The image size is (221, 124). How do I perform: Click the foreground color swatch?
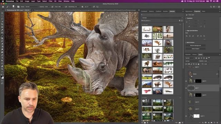tap(1, 76)
